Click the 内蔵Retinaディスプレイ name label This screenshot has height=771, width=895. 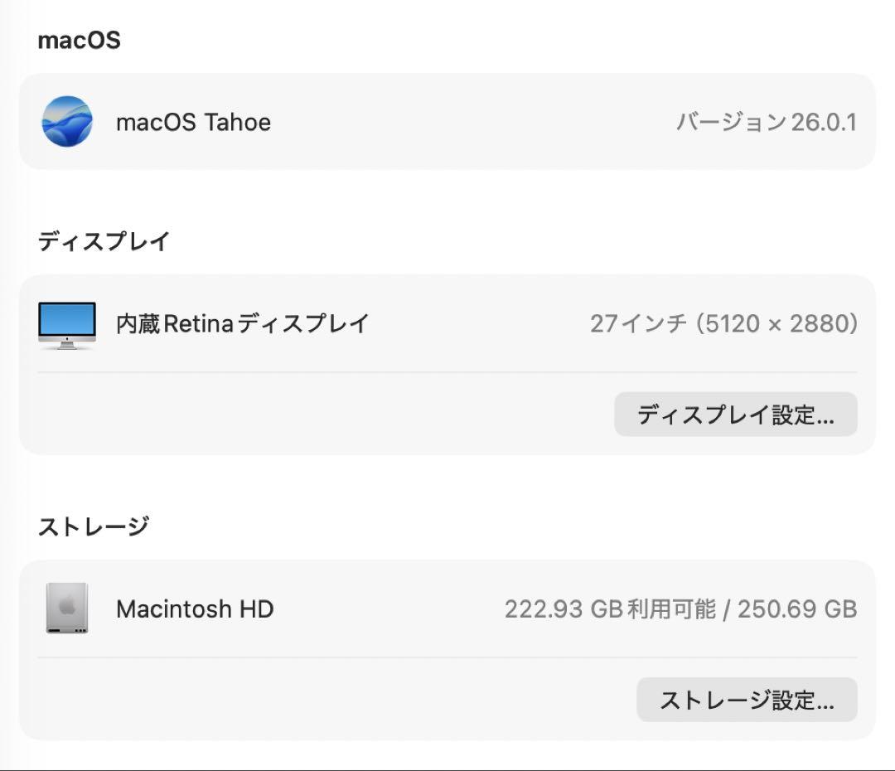(243, 323)
